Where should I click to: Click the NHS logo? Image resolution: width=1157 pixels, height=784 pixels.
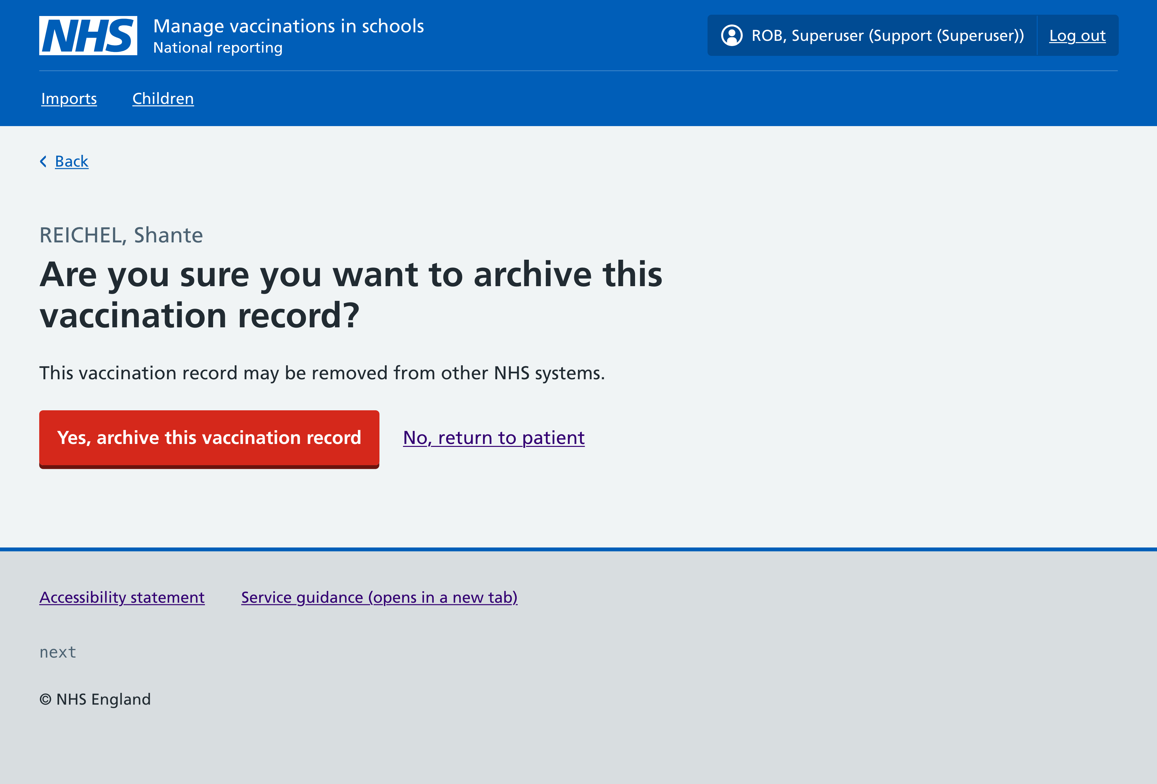[x=88, y=35]
